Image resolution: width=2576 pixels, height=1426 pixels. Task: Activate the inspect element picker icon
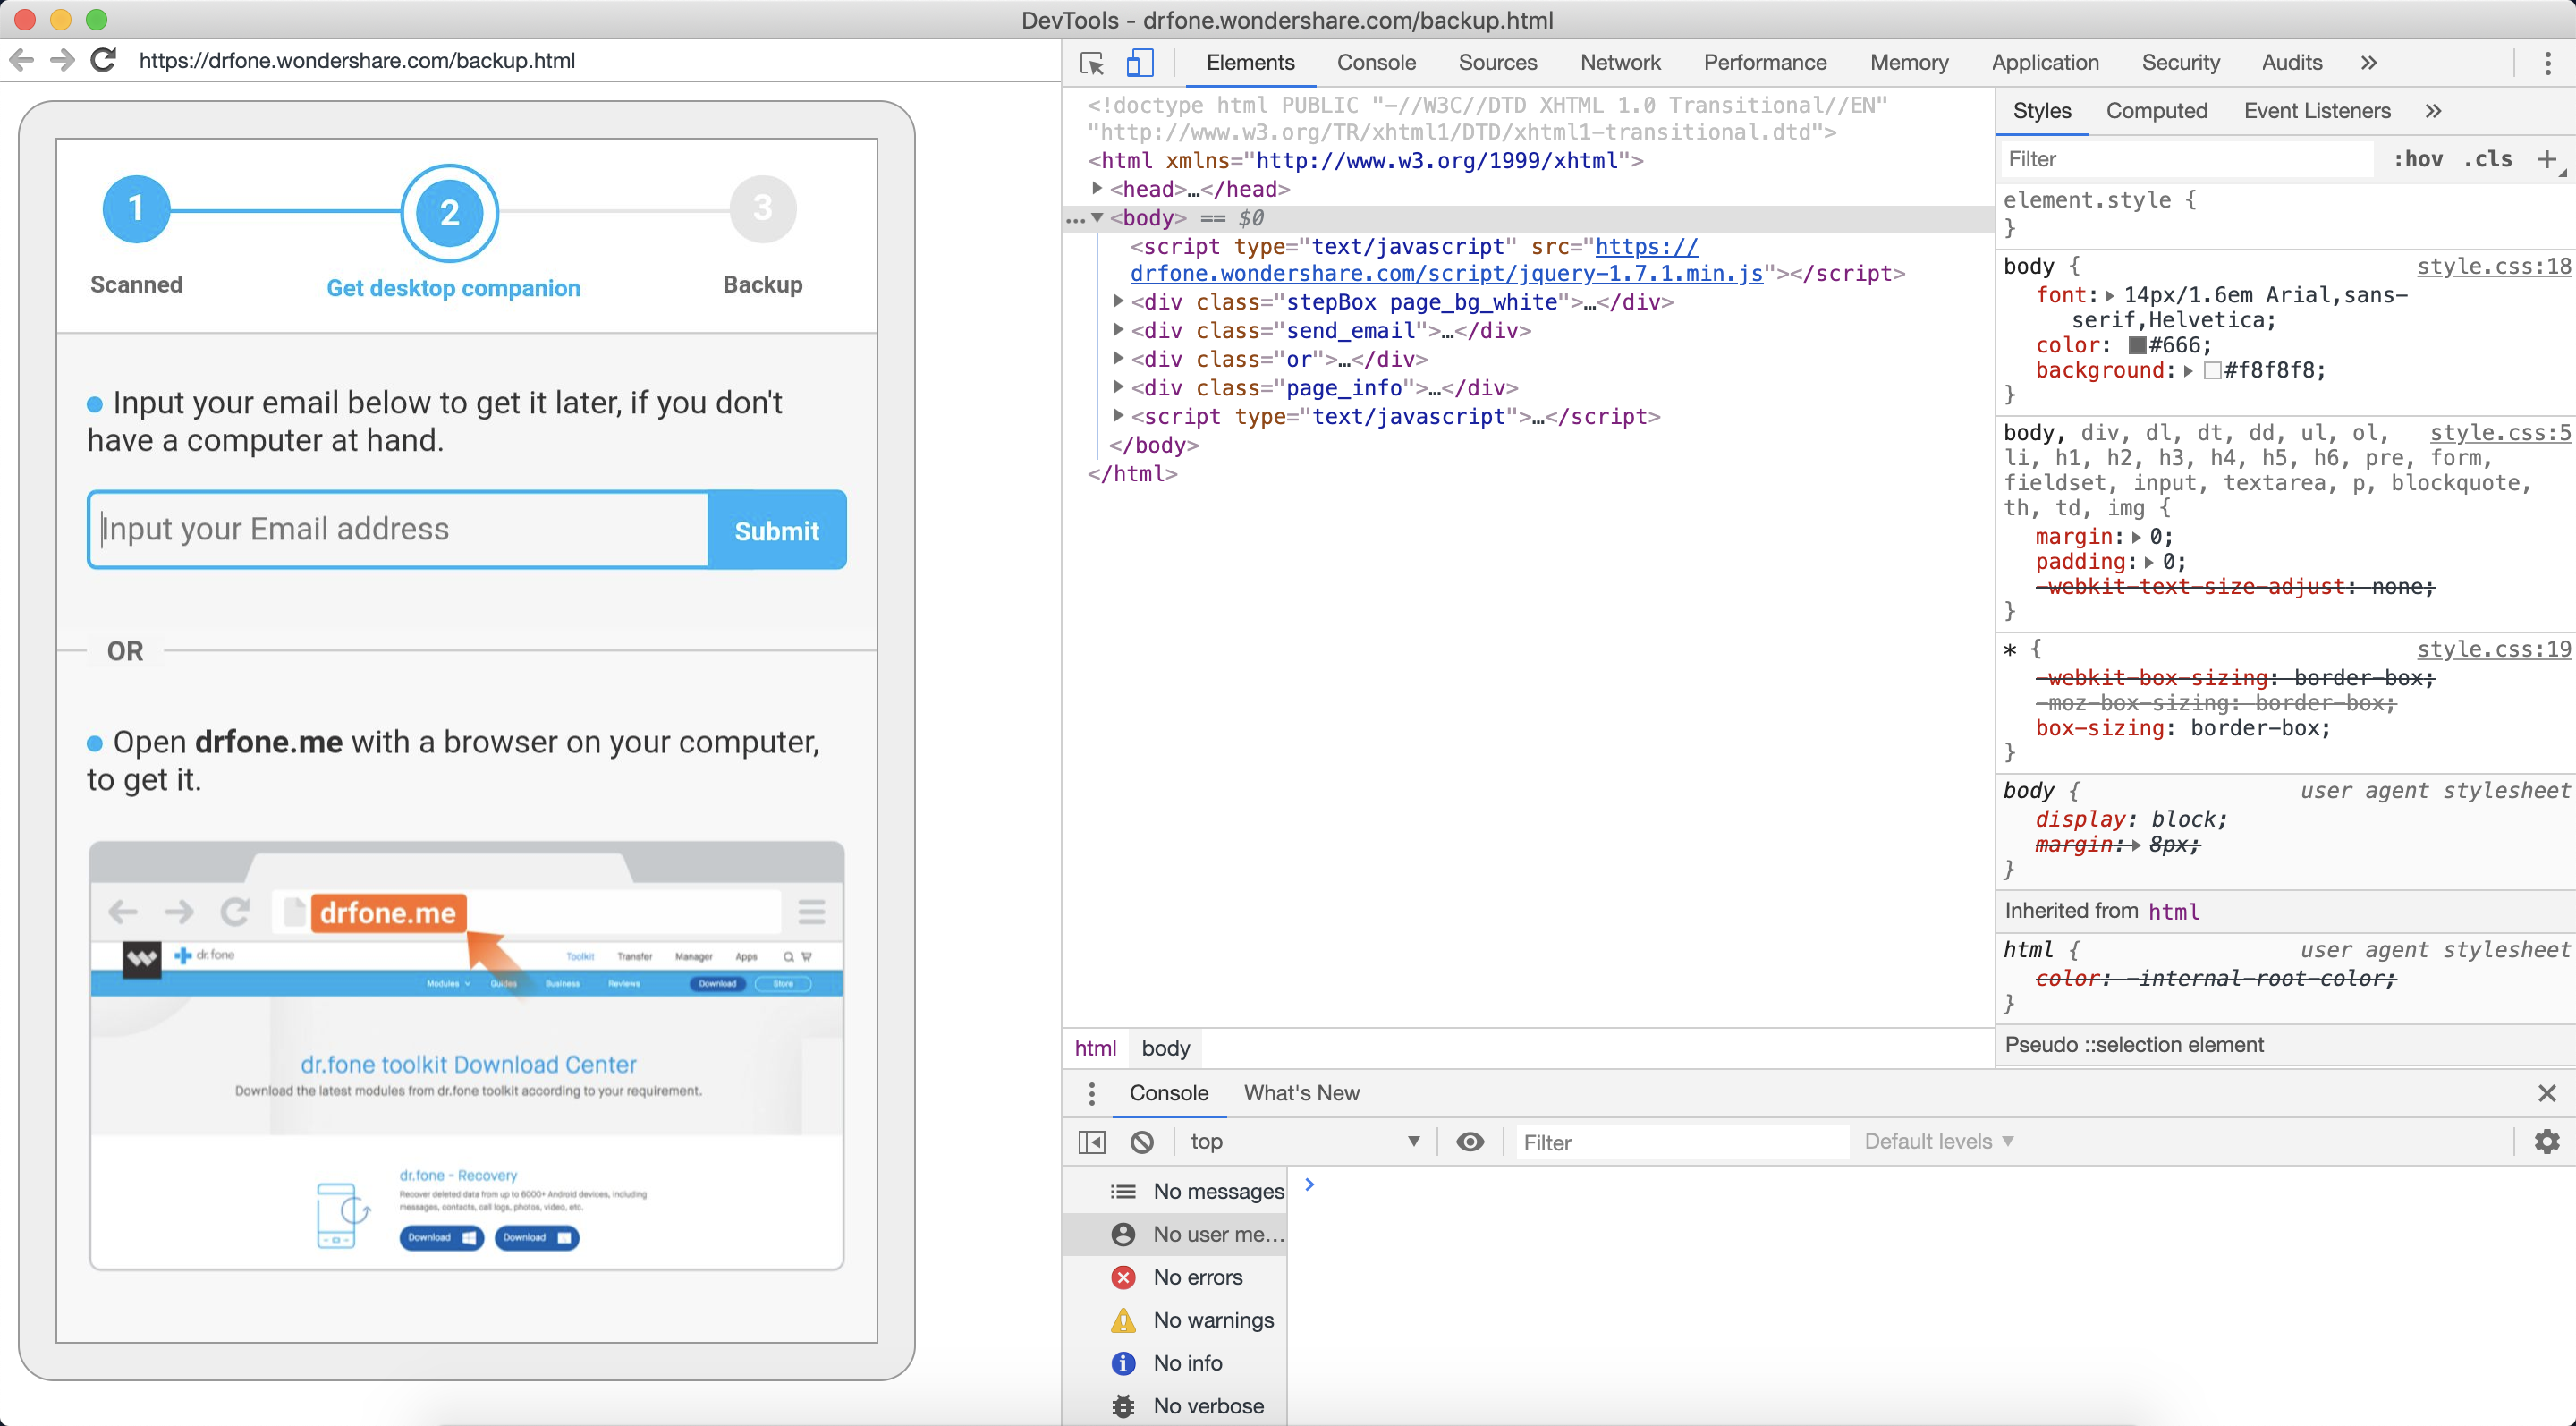pos(1092,63)
